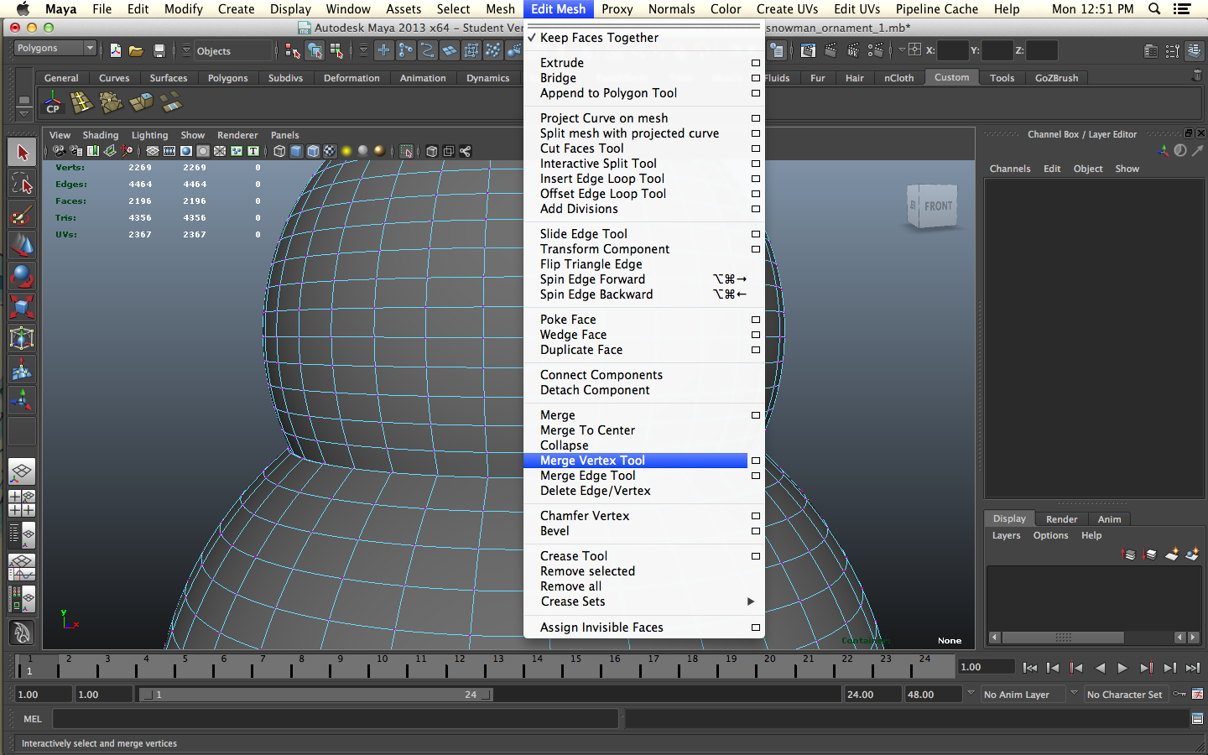1208x755 pixels.
Task: Open the Shading panel menu
Action: click(x=101, y=135)
